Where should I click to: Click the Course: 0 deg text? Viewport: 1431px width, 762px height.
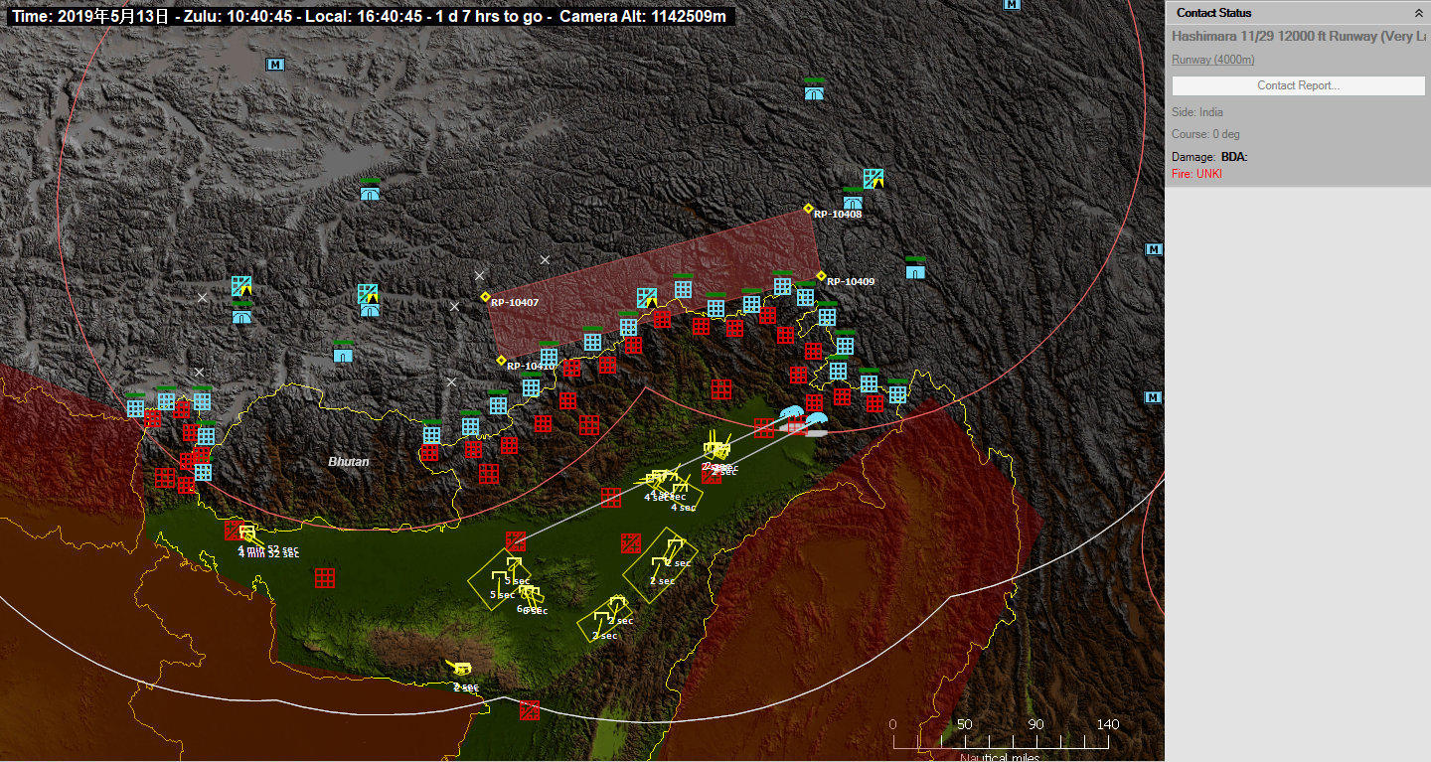1205,134
